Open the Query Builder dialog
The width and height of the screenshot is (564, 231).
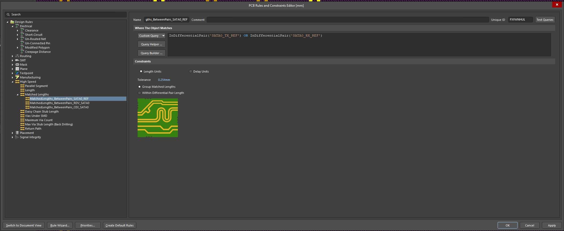(151, 53)
